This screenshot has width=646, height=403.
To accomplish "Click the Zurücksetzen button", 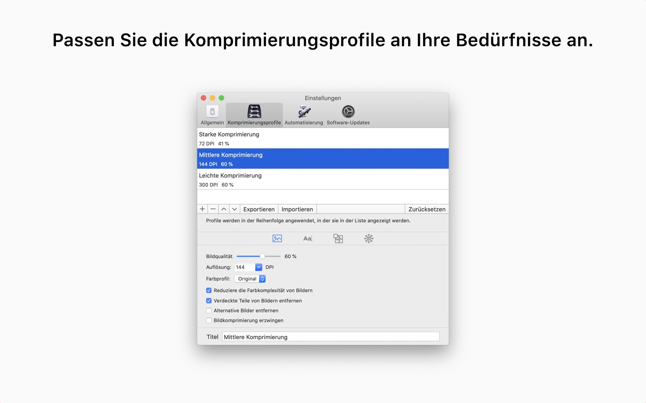I will click(x=427, y=209).
